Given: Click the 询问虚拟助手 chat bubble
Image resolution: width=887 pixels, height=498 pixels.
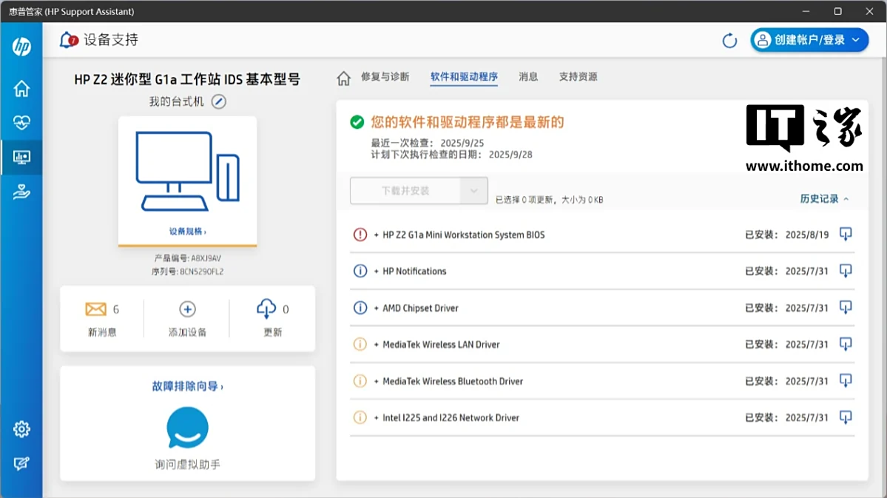Looking at the screenshot, I should click(x=187, y=428).
